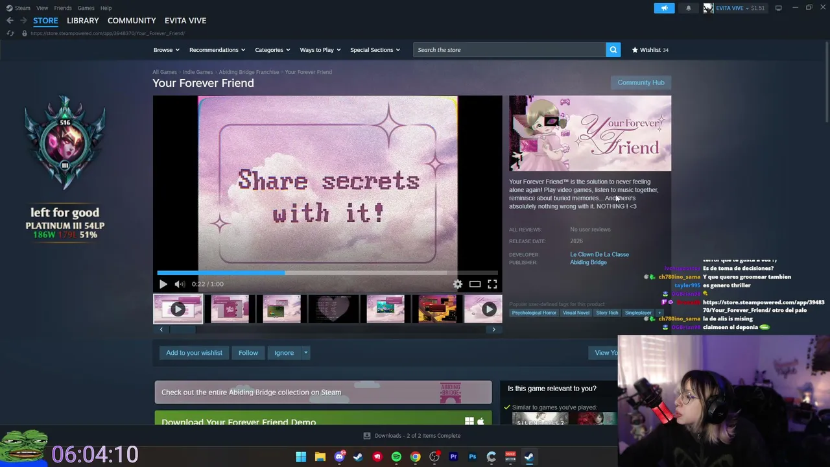Open the Community Hub
The width and height of the screenshot is (830, 467).
[641, 82]
